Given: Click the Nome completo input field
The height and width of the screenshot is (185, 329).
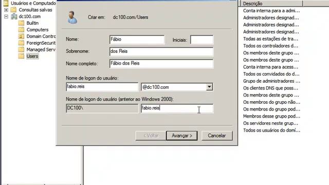Looking at the screenshot, I should pos(161,64).
